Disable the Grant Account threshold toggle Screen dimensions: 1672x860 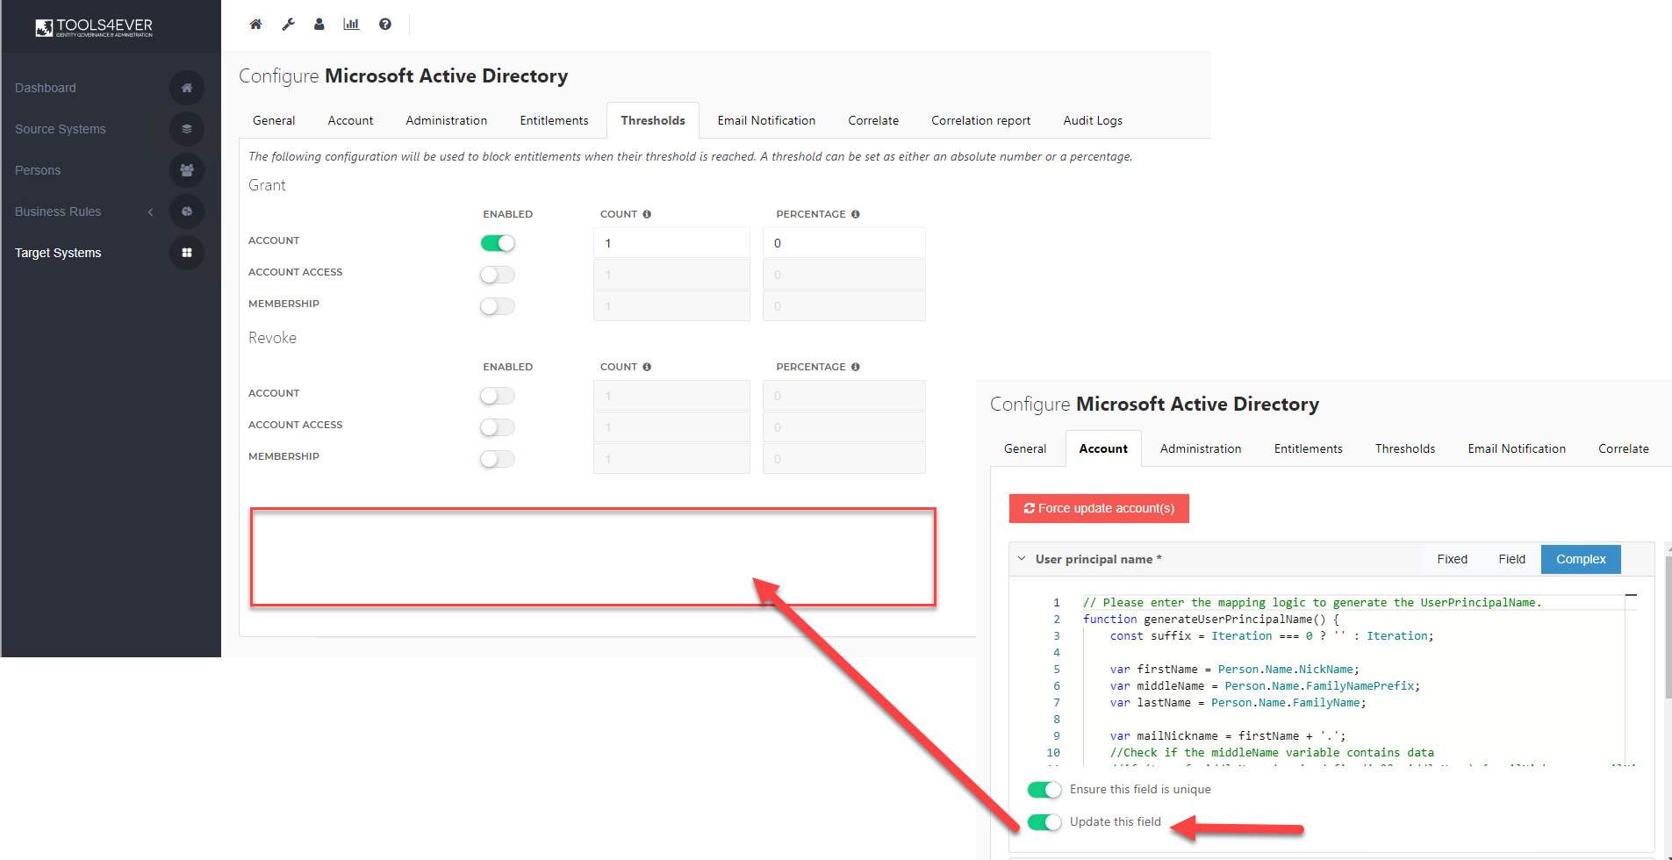(x=498, y=243)
